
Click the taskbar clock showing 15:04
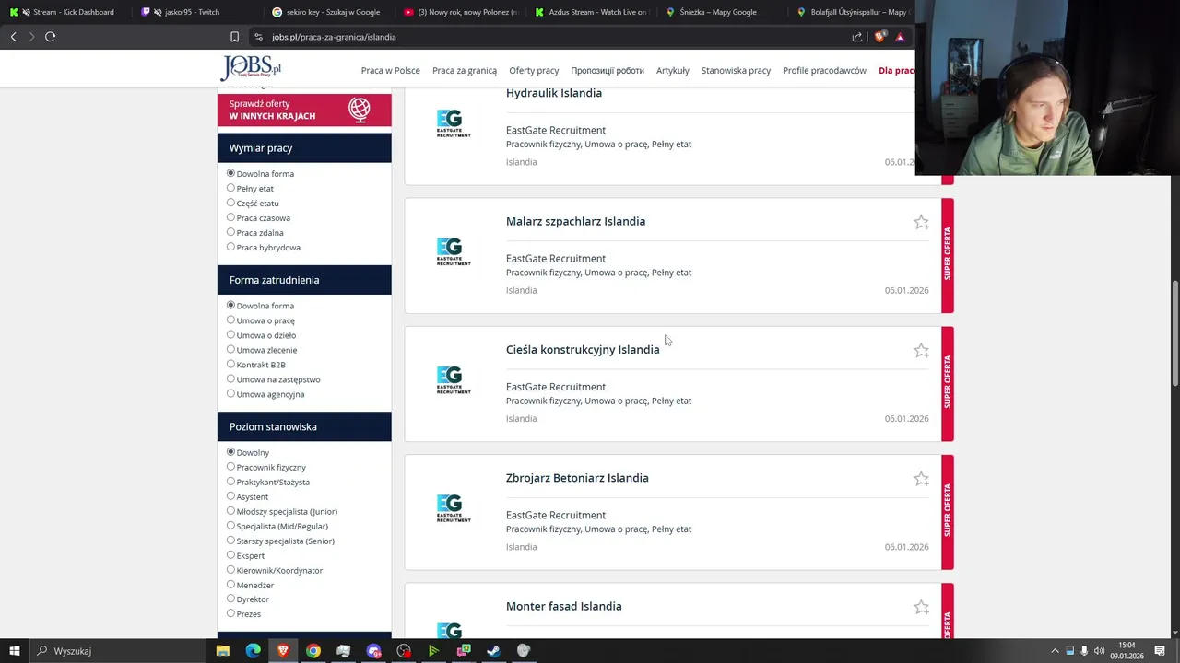click(1127, 651)
